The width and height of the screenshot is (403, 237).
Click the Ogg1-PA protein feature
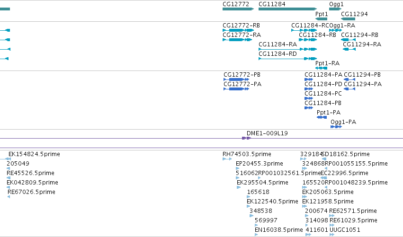tap(336, 127)
